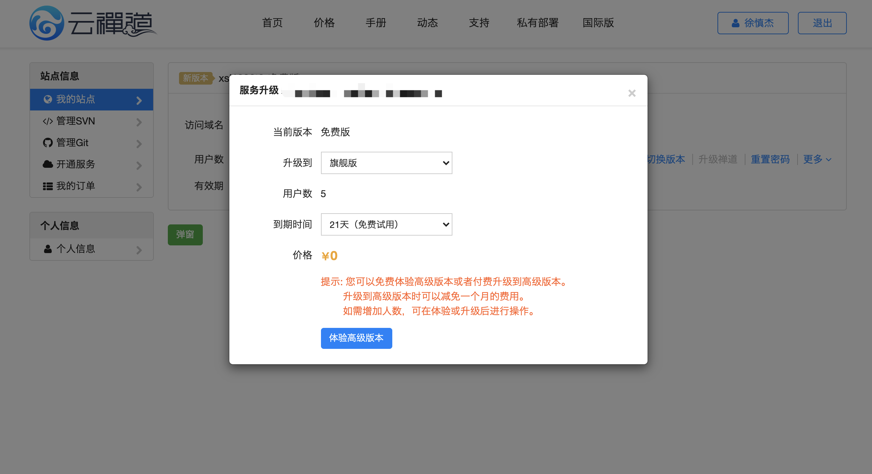Expand the 更多 options menu
Image resolution: width=872 pixels, height=474 pixels.
pos(817,160)
